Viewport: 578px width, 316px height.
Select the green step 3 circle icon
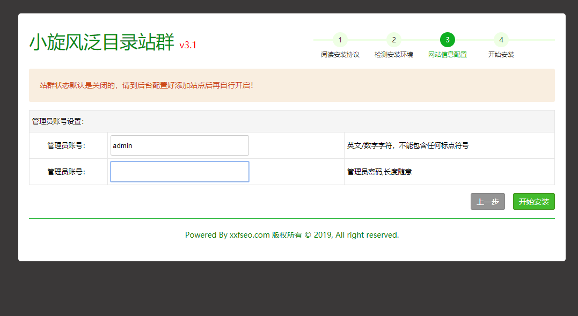click(448, 40)
